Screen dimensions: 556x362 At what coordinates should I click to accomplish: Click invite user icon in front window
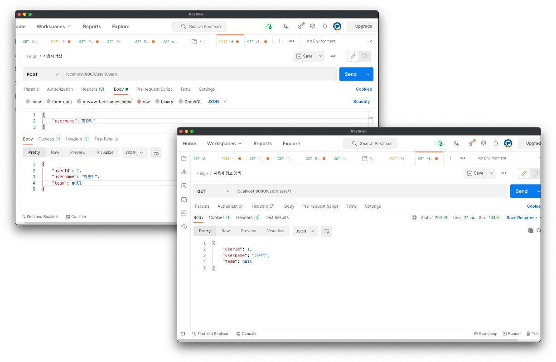tap(456, 143)
